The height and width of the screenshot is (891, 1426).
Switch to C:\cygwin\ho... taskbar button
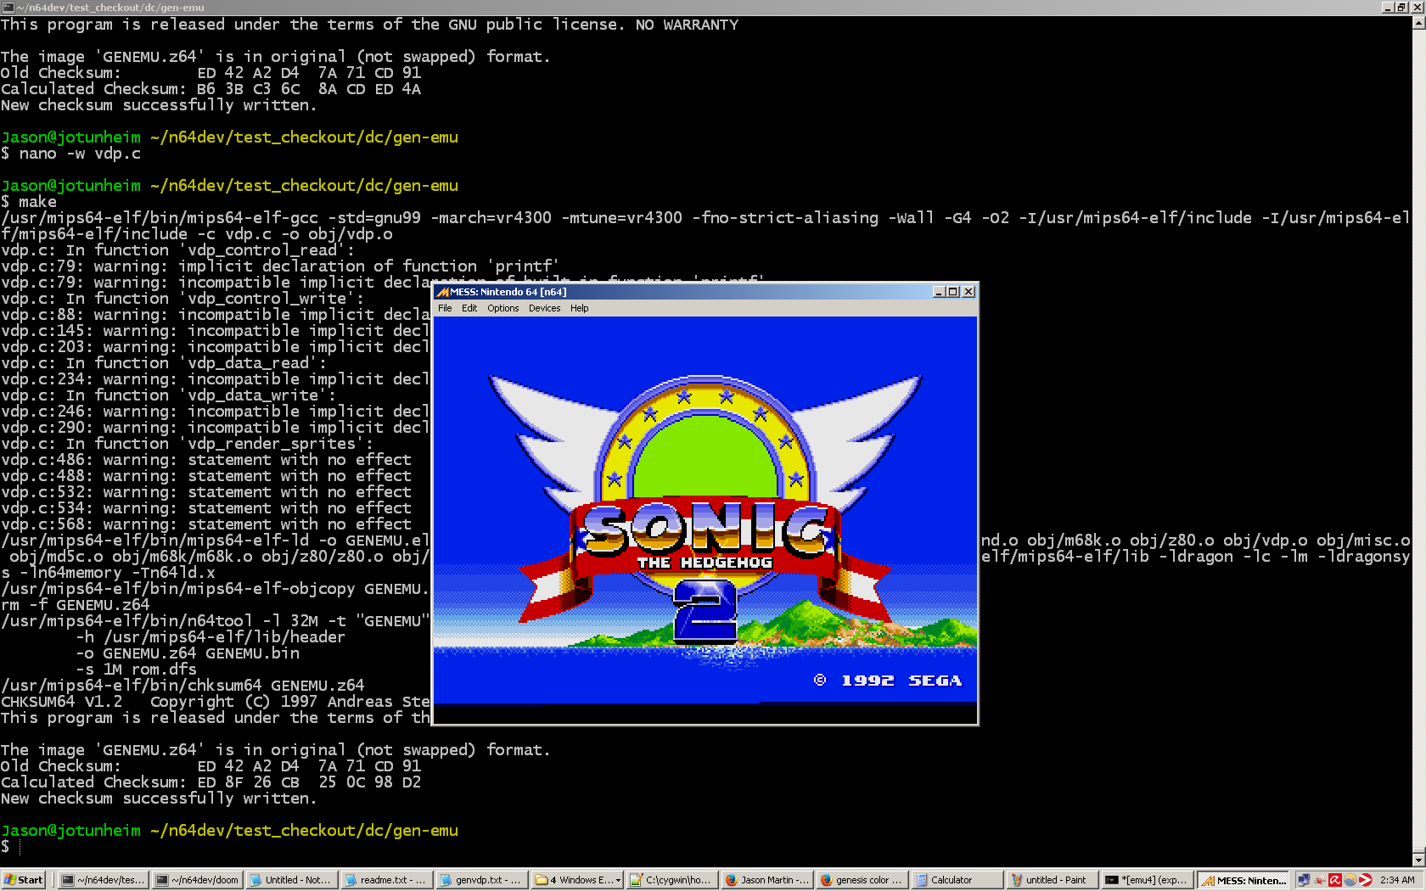[671, 880]
